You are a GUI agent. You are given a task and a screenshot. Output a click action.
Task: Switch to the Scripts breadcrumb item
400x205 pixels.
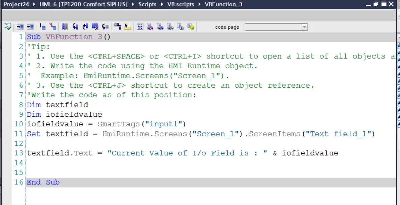click(x=147, y=4)
